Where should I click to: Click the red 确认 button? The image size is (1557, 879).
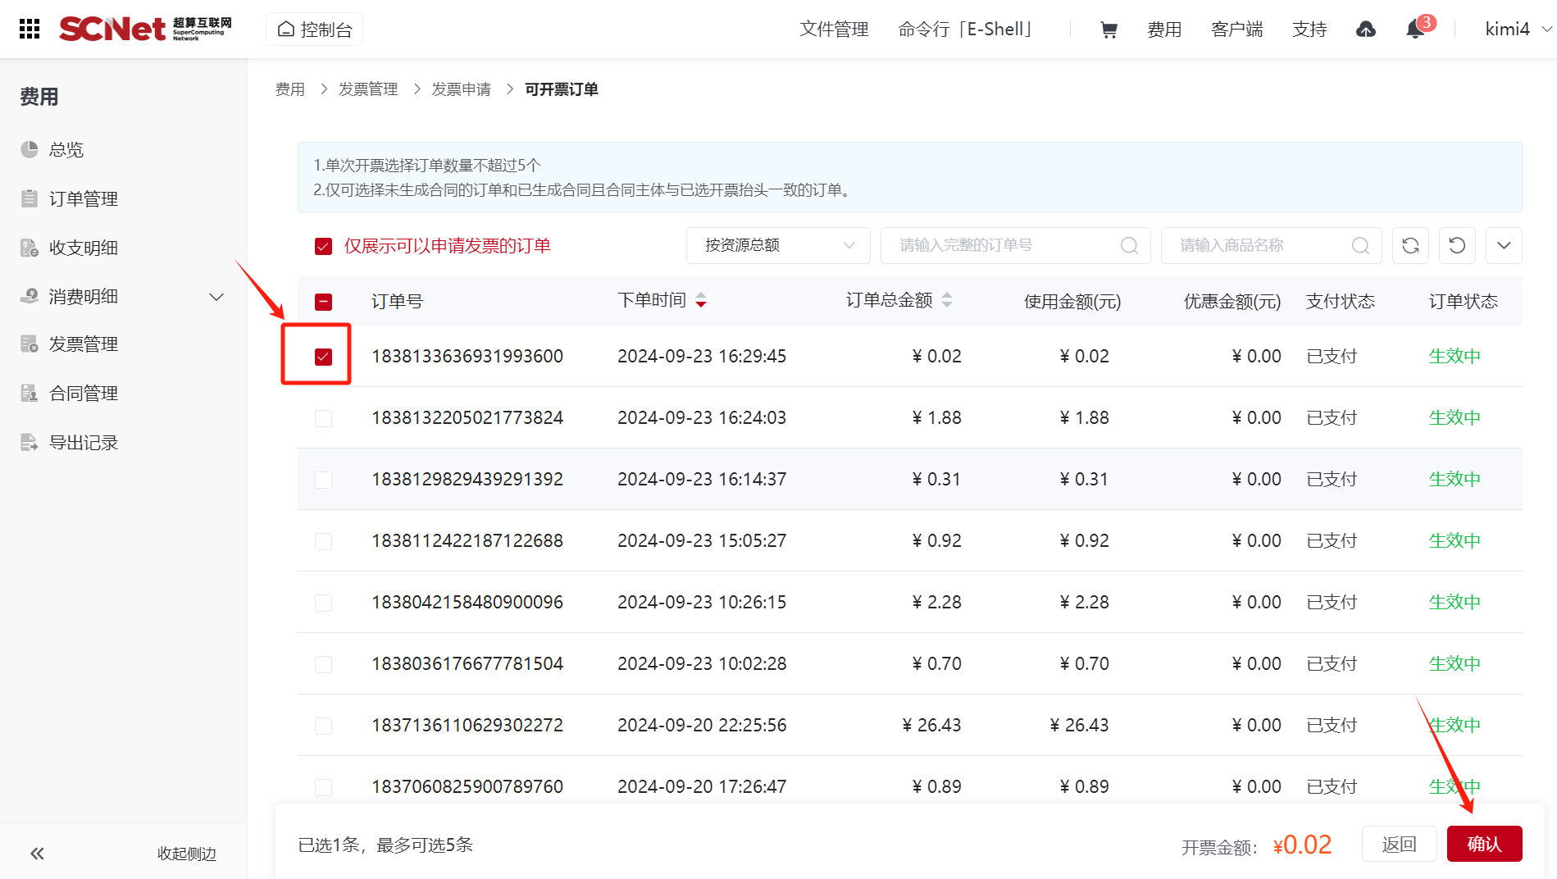click(1484, 844)
